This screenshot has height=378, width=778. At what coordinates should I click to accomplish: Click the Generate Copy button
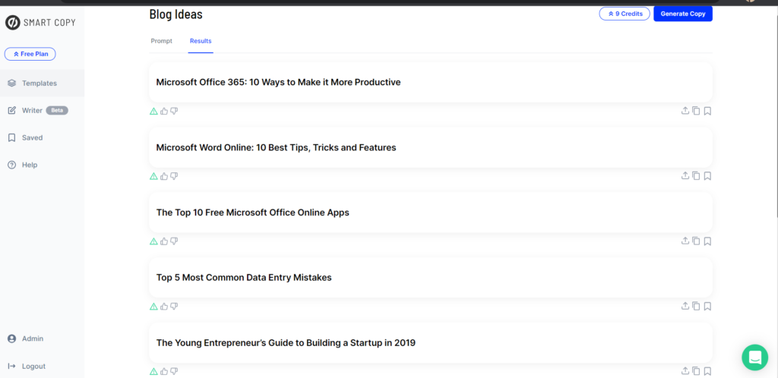click(x=683, y=14)
